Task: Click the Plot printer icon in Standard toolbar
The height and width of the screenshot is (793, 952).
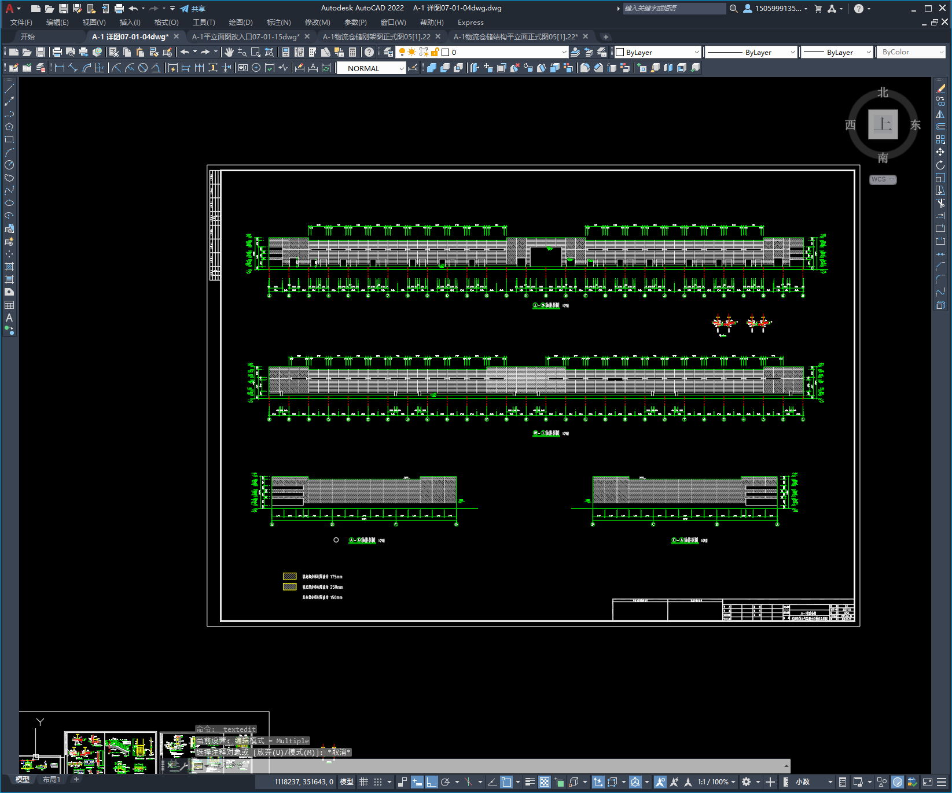Action: (57, 52)
